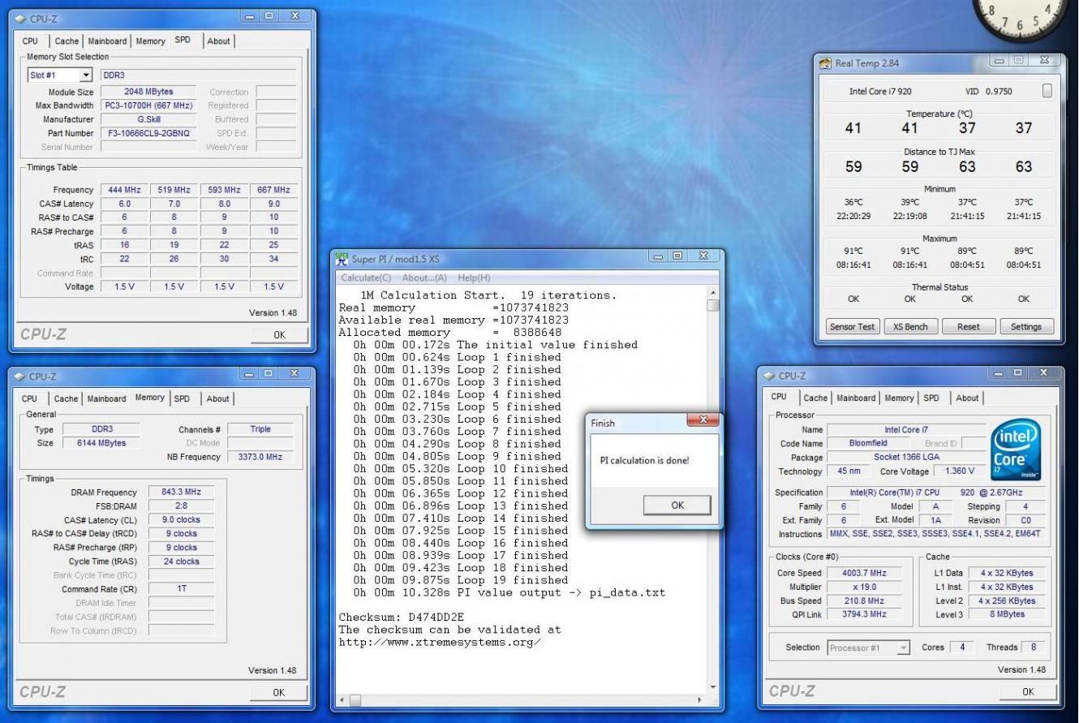
Task: Click Reset button in Real Temp
Action: (968, 327)
